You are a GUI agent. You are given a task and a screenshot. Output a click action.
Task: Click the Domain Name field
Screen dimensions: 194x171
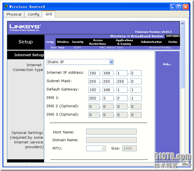click(111, 140)
